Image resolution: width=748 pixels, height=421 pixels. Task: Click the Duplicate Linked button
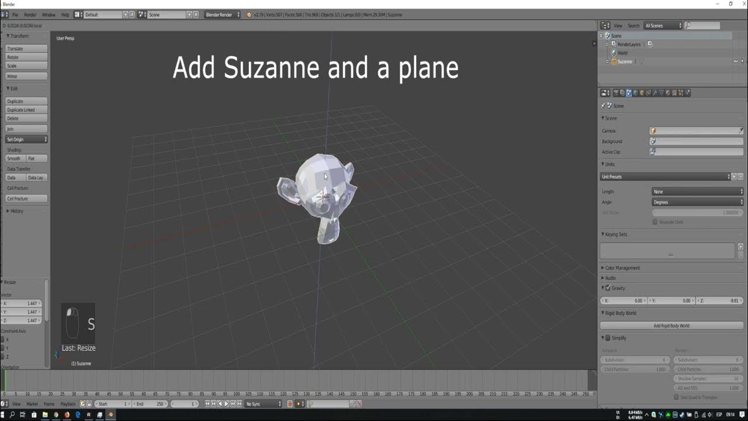click(26, 110)
